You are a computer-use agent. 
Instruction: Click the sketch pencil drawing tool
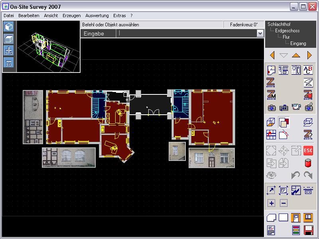pyautogui.click(x=308, y=82)
